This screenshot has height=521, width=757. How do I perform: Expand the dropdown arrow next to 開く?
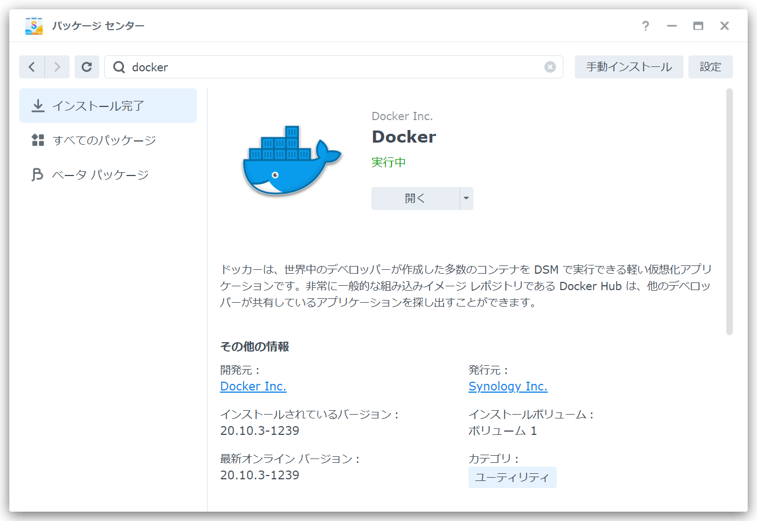pos(466,199)
